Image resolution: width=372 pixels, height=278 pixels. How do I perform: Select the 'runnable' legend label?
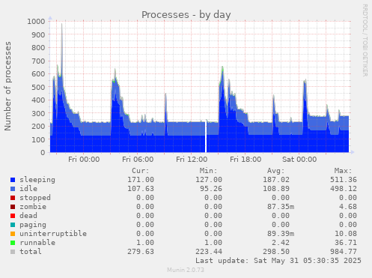click(37, 243)
